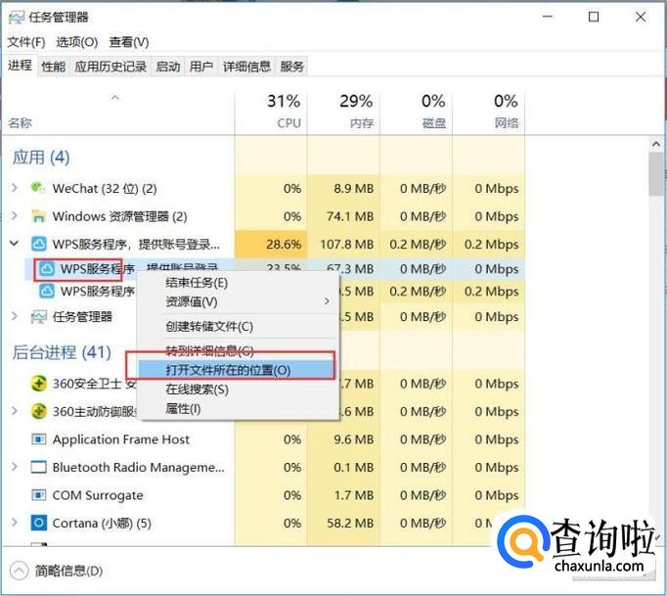The width and height of the screenshot is (667, 596).
Task: Sort by the 内存 column header
Action: pos(343,112)
